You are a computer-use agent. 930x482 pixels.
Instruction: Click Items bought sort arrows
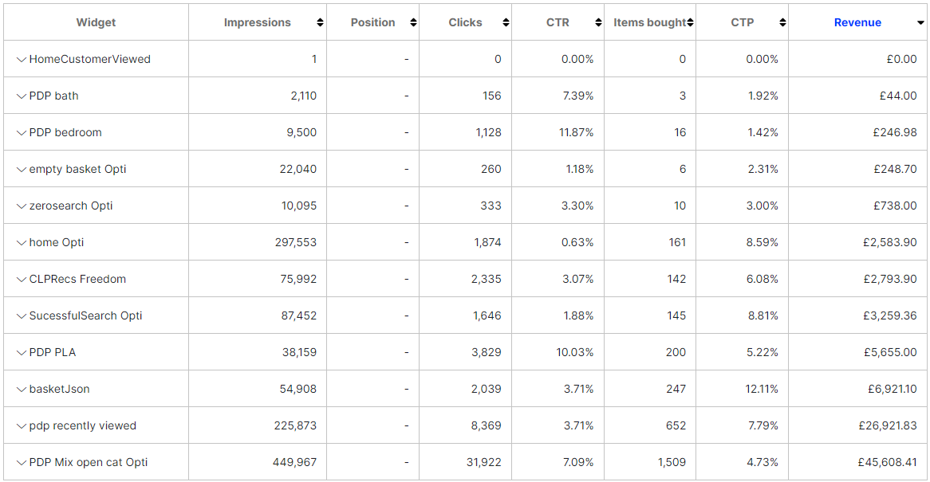[x=690, y=23]
